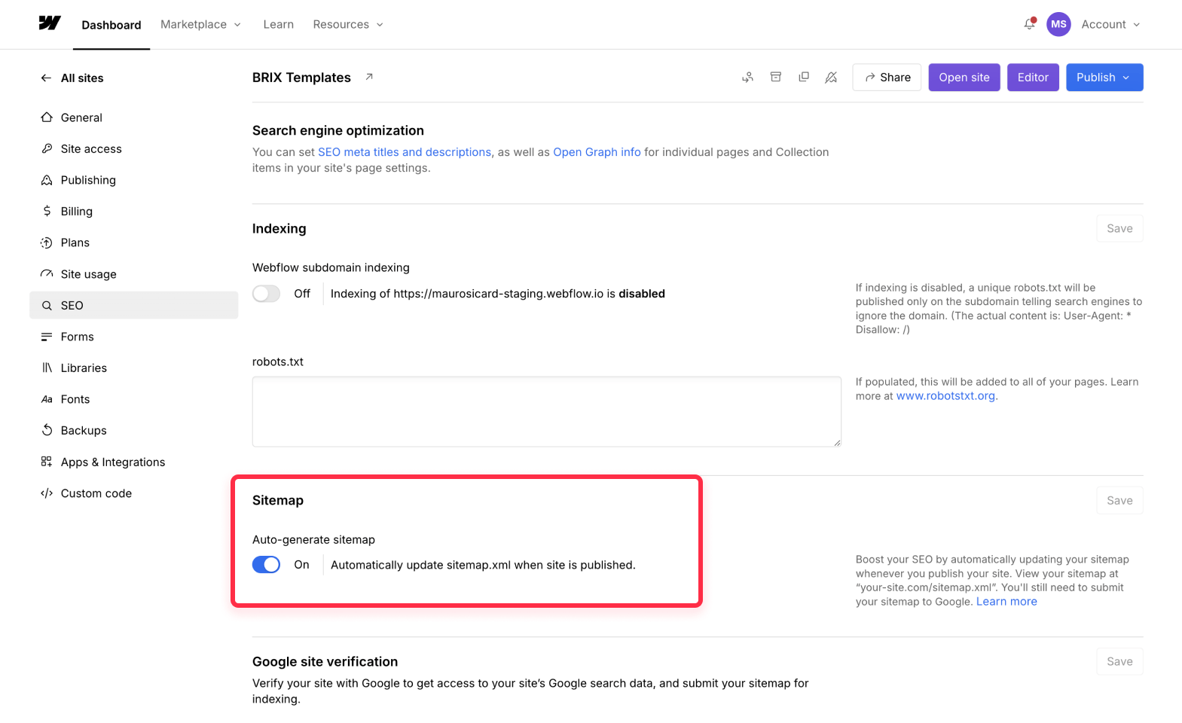The height and width of the screenshot is (723, 1182).
Task: Open the notifications bell
Action: click(x=1029, y=24)
